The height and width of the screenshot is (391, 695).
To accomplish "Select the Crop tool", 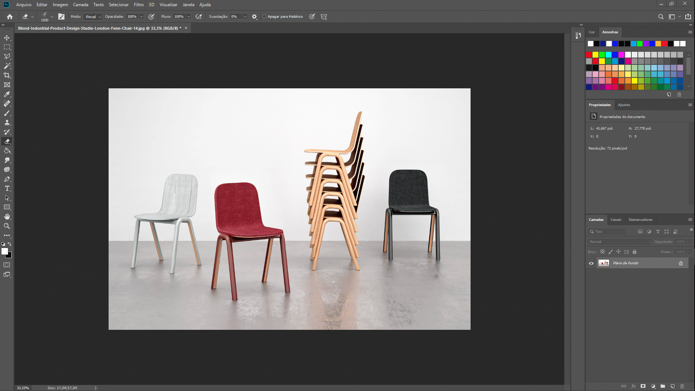I will coord(7,75).
